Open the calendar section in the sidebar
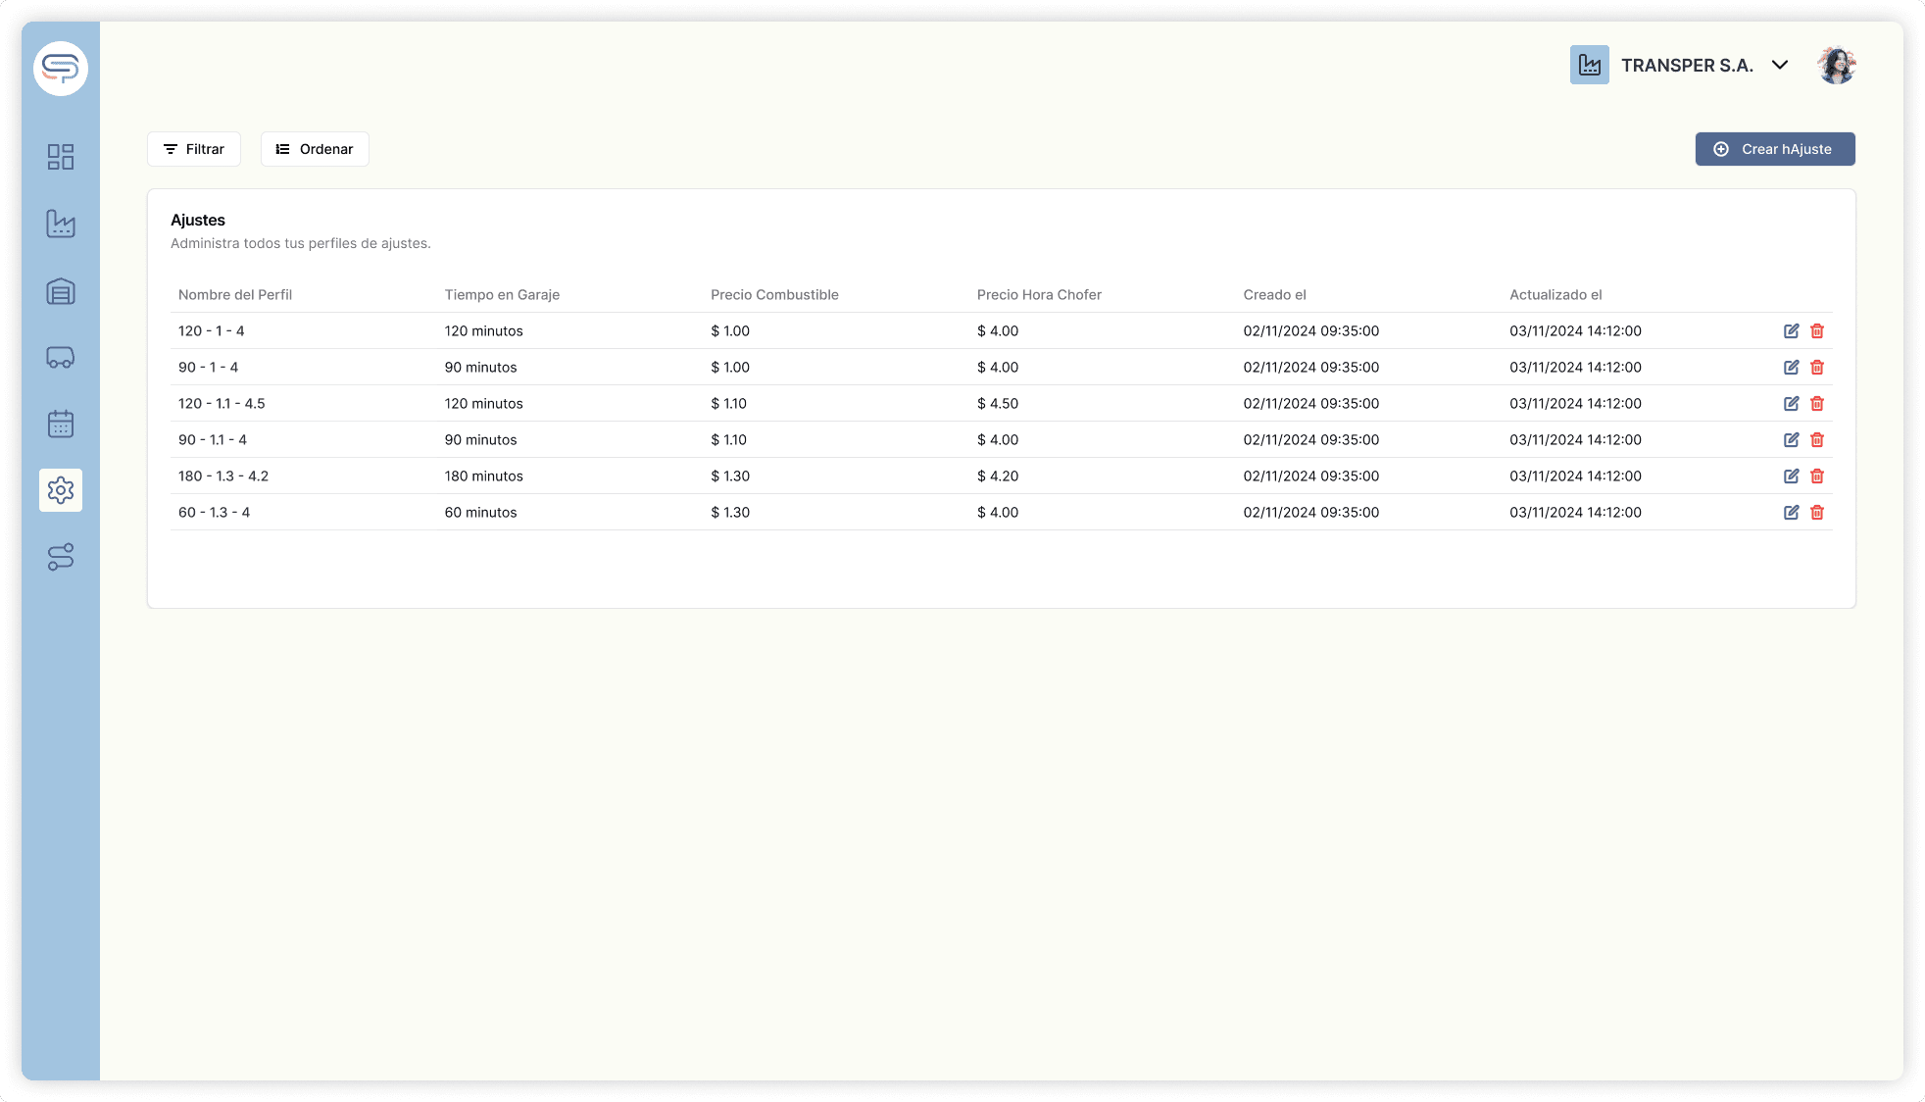Screen dimensions: 1925x1102 (x=61, y=424)
